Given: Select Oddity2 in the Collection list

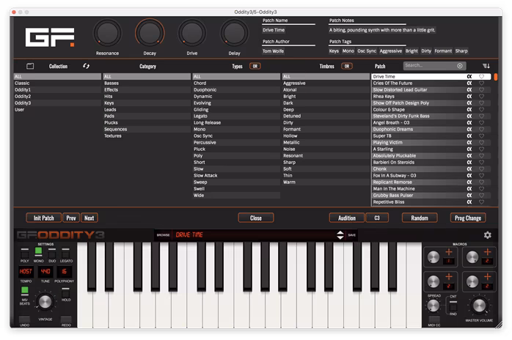Looking at the screenshot, I should point(23,96).
